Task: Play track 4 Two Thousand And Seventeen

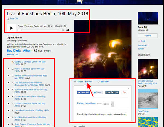Action: pos(8,83)
